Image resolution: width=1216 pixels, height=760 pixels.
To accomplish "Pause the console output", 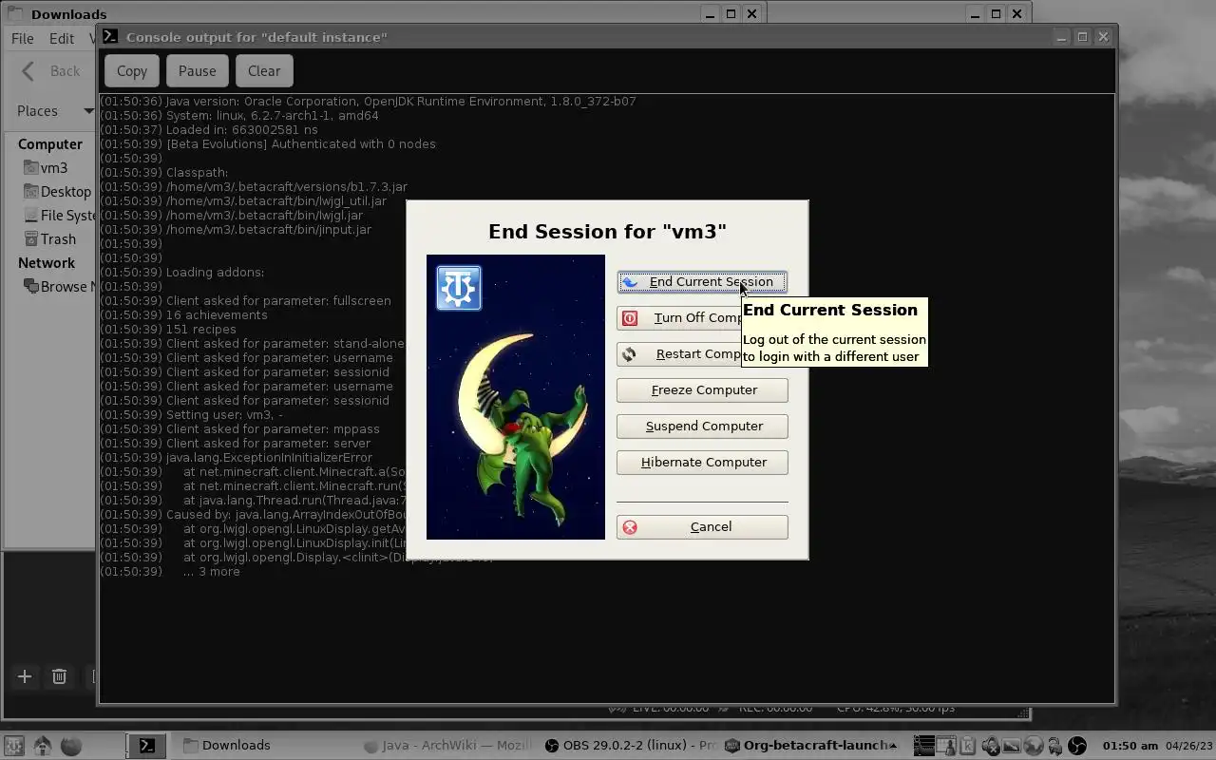I will [197, 71].
